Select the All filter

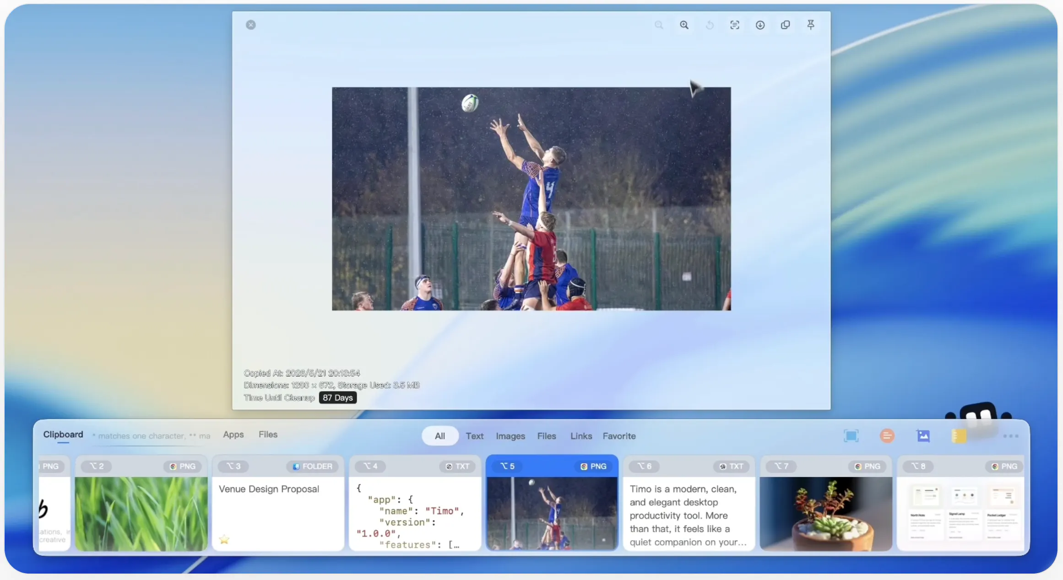click(440, 436)
